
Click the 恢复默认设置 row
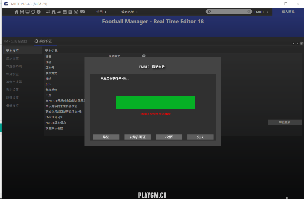point(54,128)
